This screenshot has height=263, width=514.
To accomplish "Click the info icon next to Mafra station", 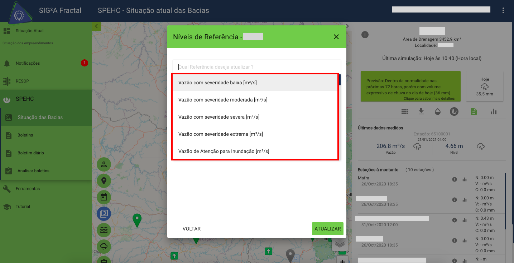I will click(x=454, y=179).
